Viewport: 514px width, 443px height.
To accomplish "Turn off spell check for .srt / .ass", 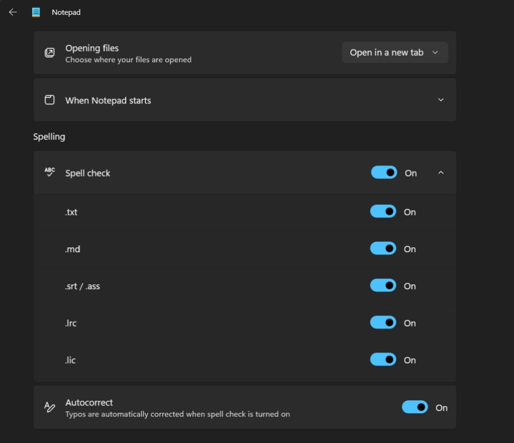I will 383,286.
